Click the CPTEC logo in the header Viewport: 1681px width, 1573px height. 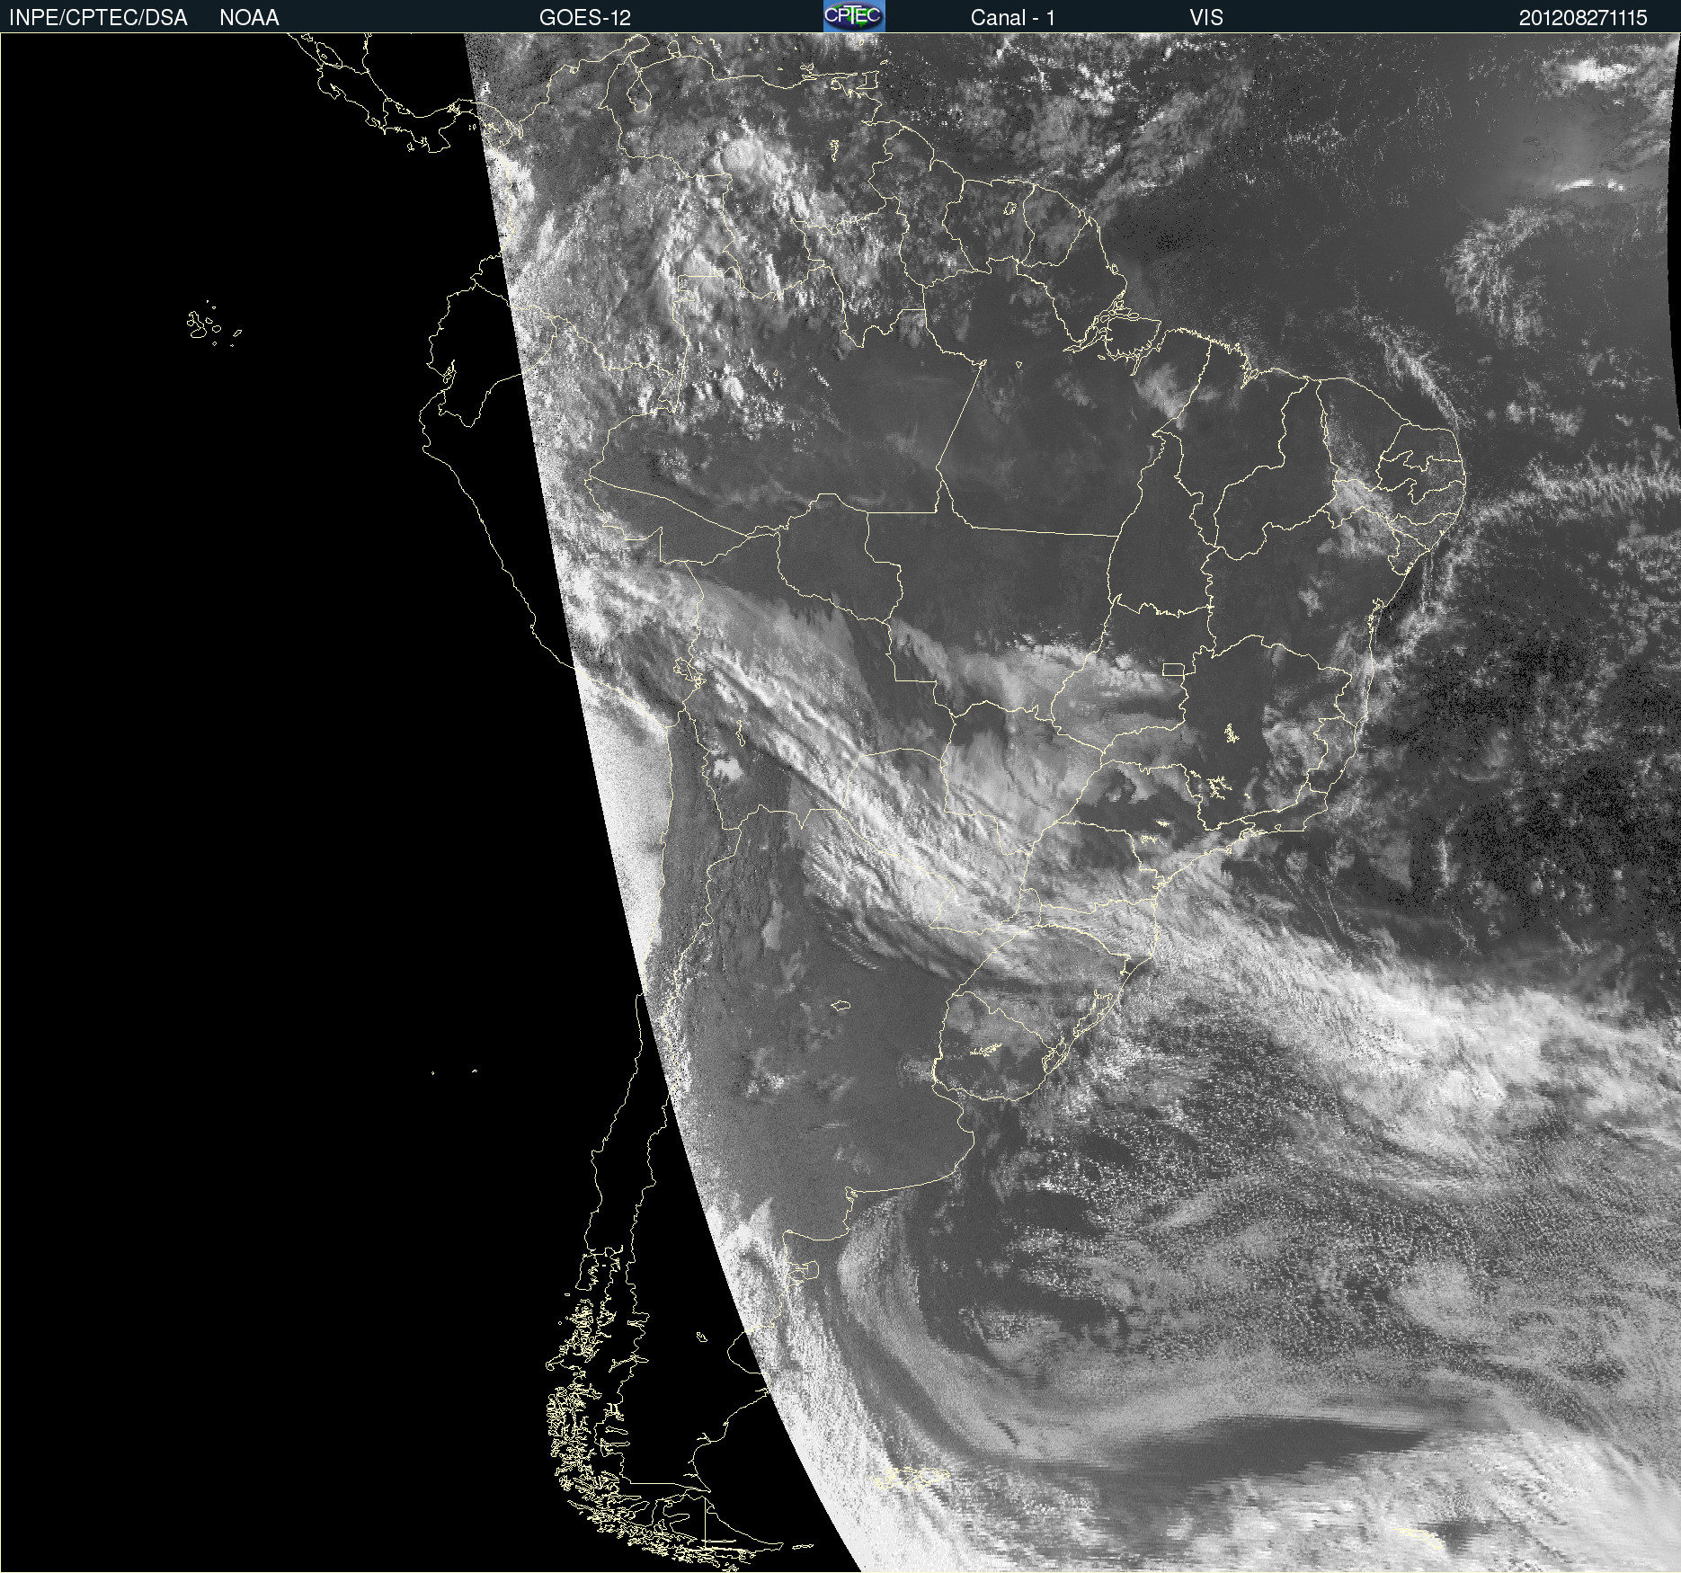pos(854,16)
